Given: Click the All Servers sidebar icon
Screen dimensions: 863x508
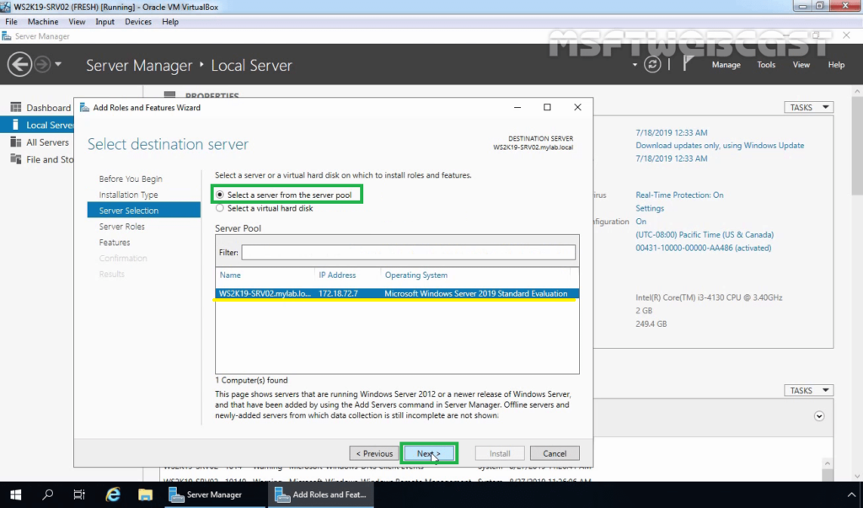Looking at the screenshot, I should [x=15, y=142].
